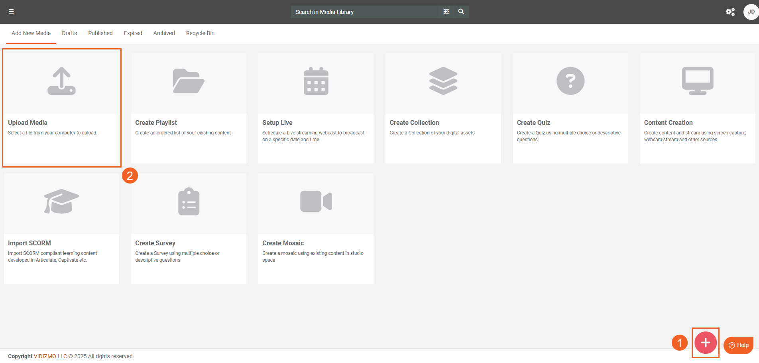
Task: Click the red plus add button
Action: pyautogui.click(x=705, y=343)
